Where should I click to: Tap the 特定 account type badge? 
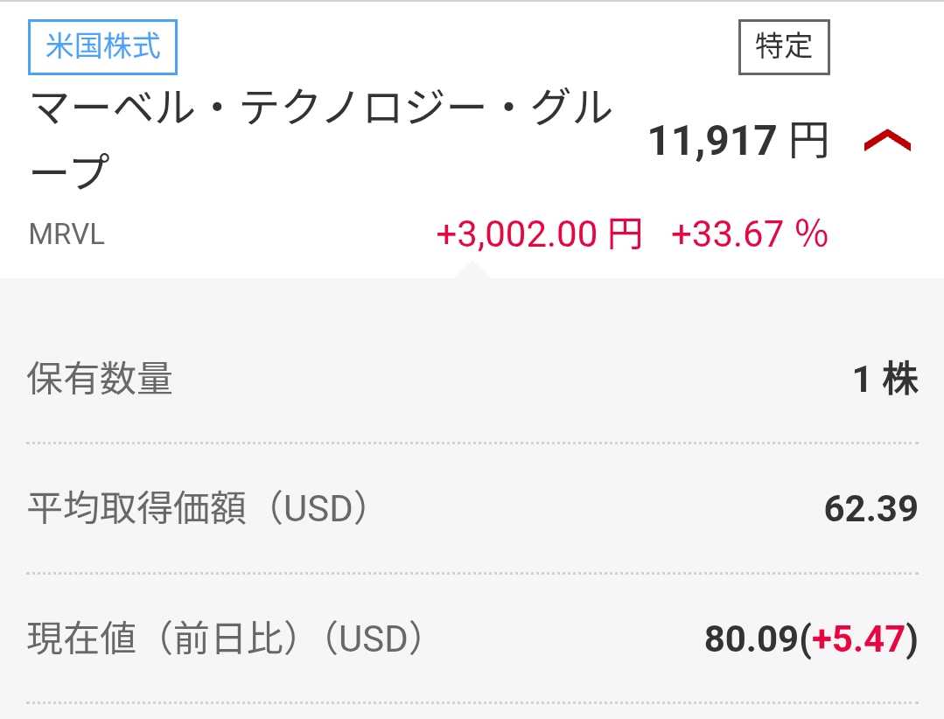coord(784,46)
